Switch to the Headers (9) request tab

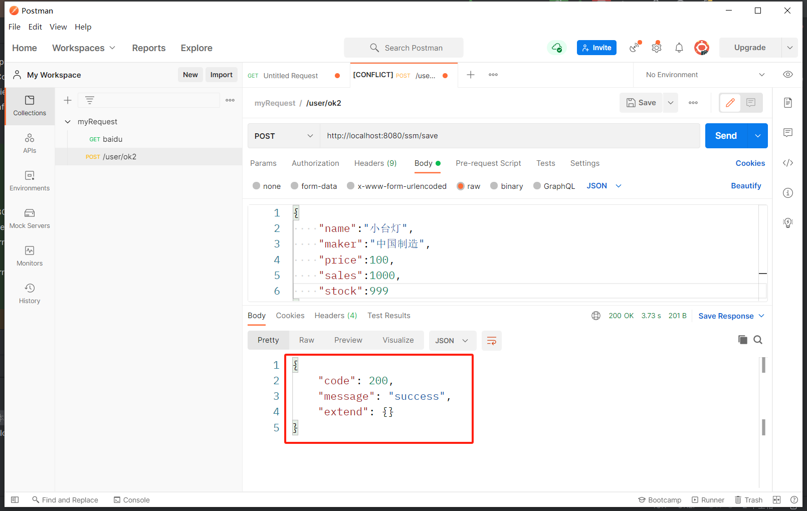pos(375,163)
